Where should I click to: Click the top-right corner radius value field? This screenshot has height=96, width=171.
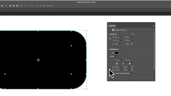point(127,67)
